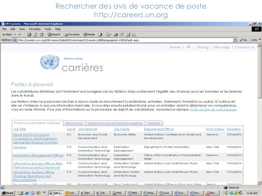Open Head, Unit for Economic Cooperation job
This screenshot has height=196, width=262.
[35, 139]
